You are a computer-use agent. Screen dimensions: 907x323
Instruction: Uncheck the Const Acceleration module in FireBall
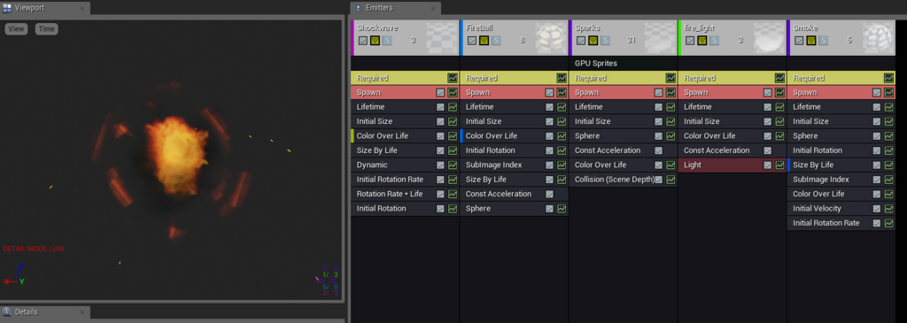point(549,194)
